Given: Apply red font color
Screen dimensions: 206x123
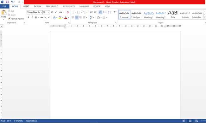Looking at the screenshot, I should tap(66, 17).
